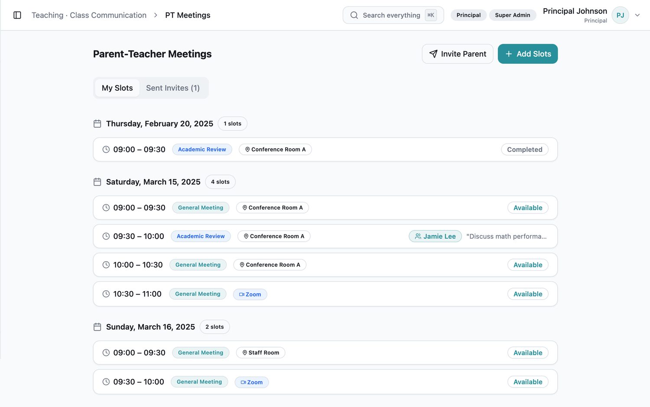650x407 pixels.
Task: Click the Invite Parent button
Action: pyautogui.click(x=458, y=54)
